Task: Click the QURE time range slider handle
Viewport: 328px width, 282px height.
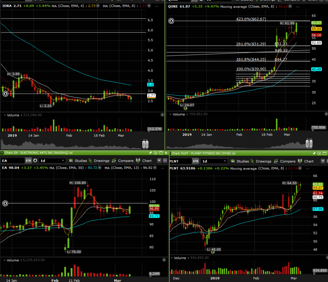Action: point(309,144)
